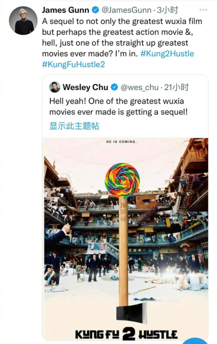The width and height of the screenshot is (217, 344).
Task: Click the rainbow lollipop in the poster
Action: [x=122, y=180]
